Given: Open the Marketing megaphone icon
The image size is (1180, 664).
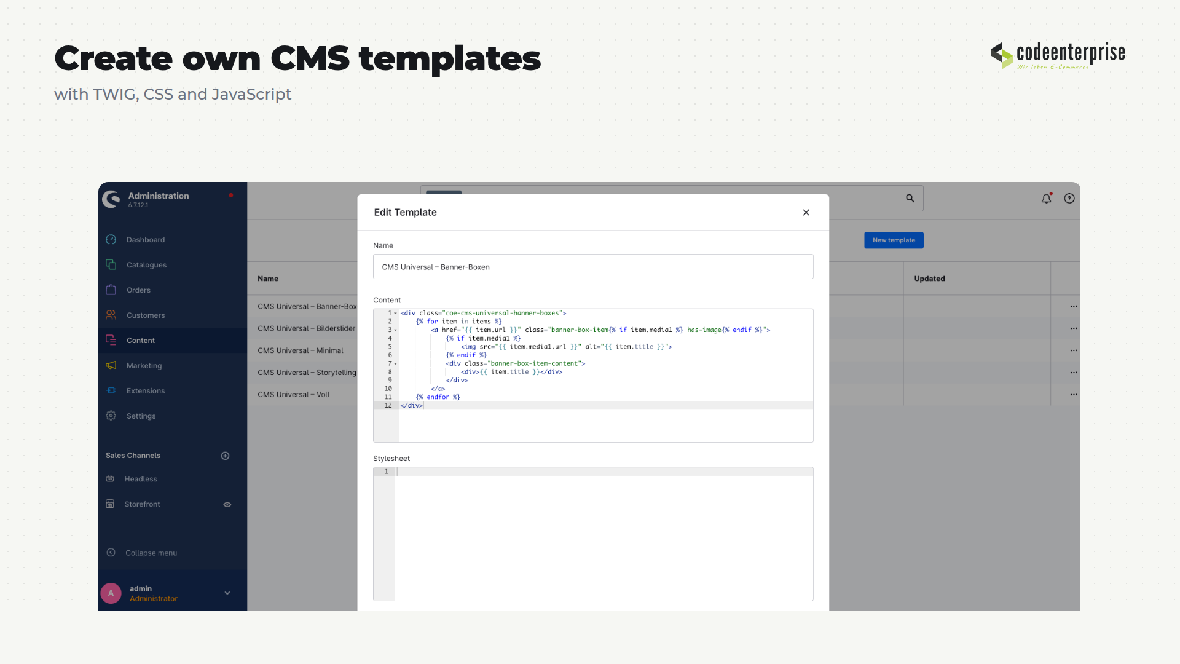Looking at the screenshot, I should 111,366.
